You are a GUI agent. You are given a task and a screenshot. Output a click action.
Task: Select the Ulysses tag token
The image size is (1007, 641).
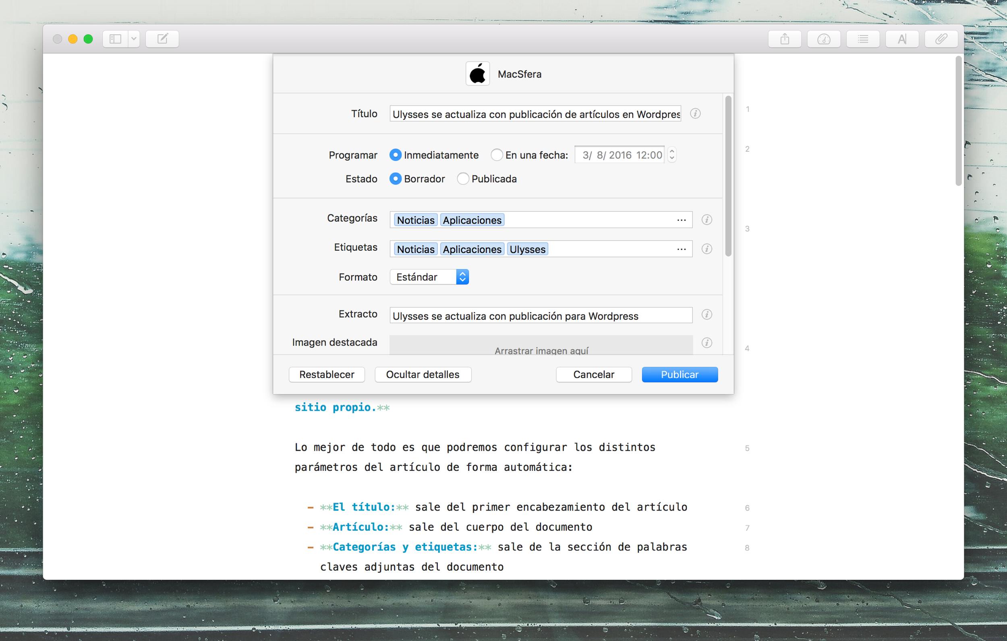tap(527, 249)
